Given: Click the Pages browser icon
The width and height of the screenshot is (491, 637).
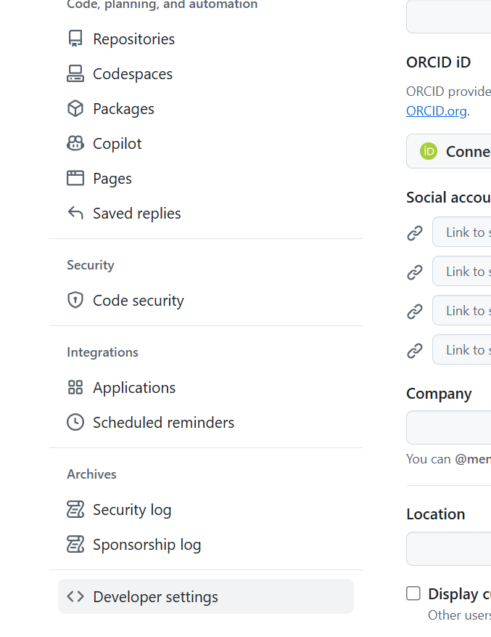Looking at the screenshot, I should tap(75, 179).
